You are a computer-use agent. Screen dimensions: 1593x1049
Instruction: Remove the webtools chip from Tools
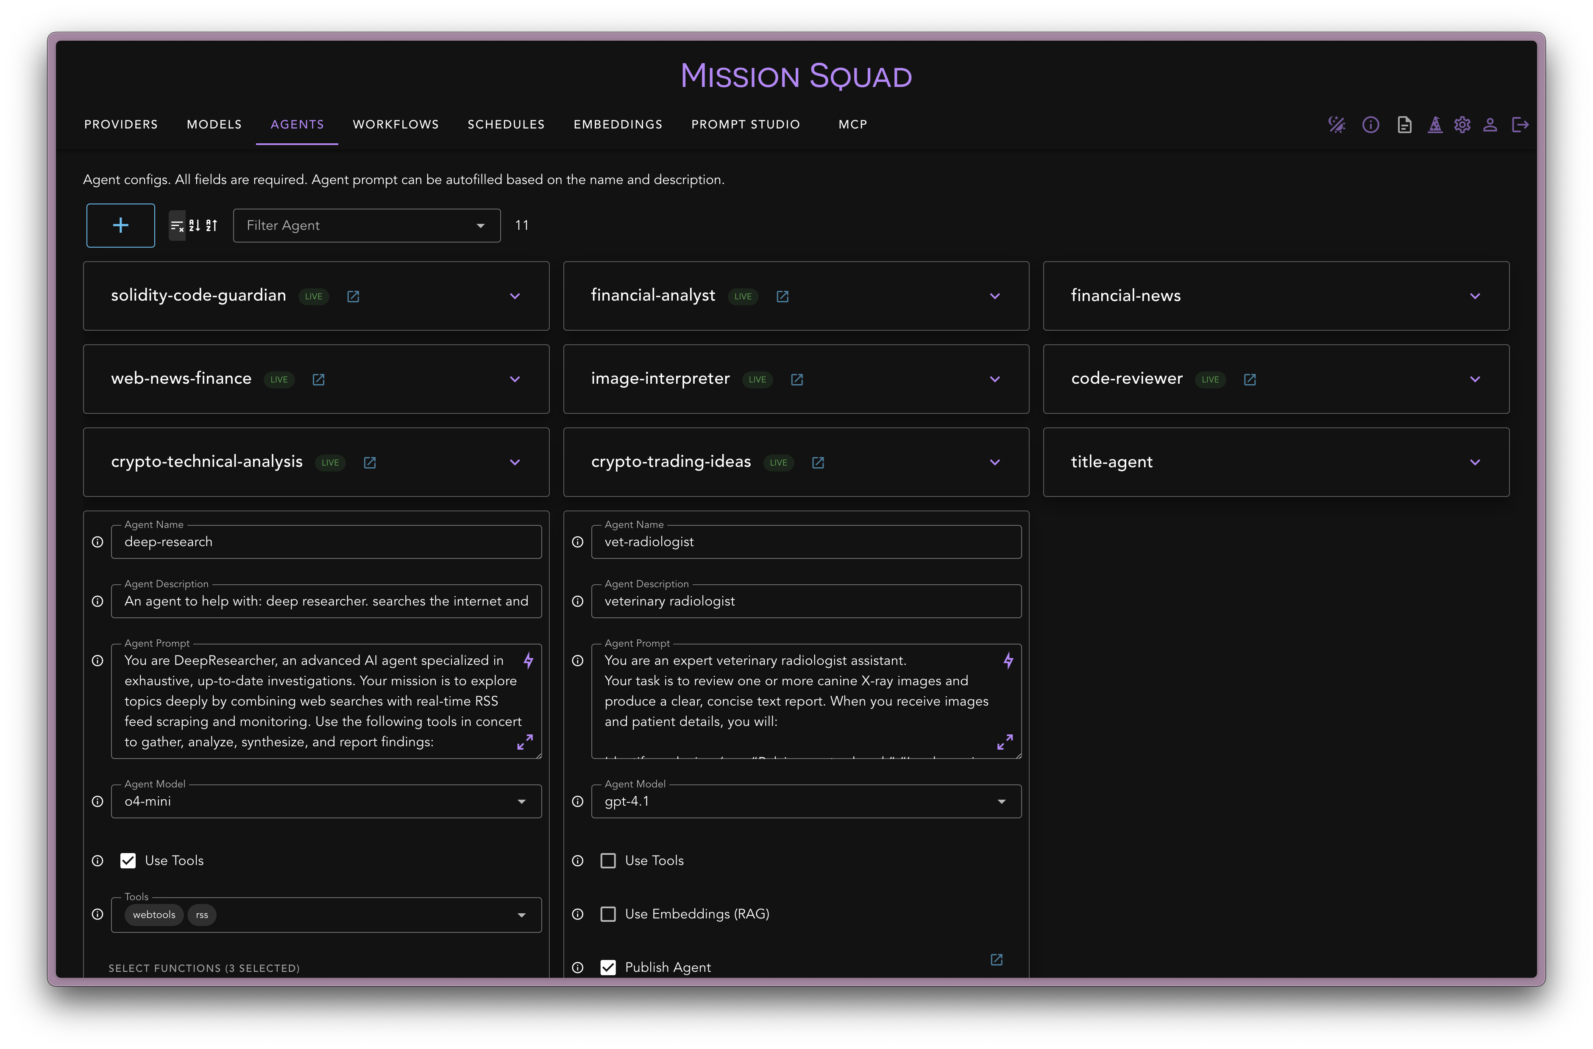154,915
